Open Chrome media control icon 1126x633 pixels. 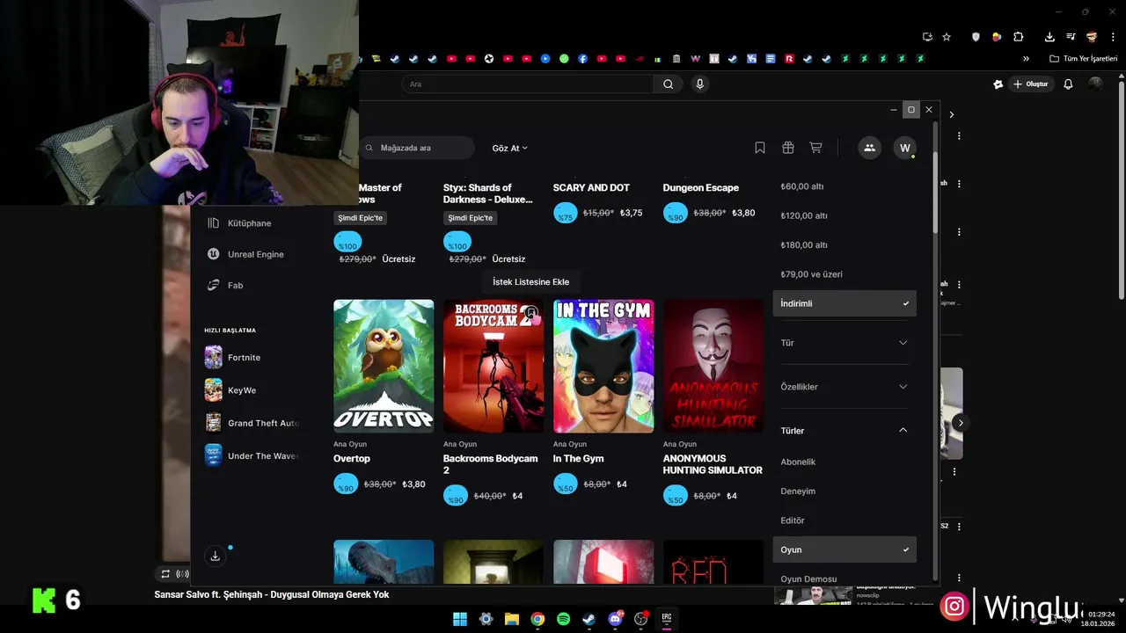tap(1071, 37)
